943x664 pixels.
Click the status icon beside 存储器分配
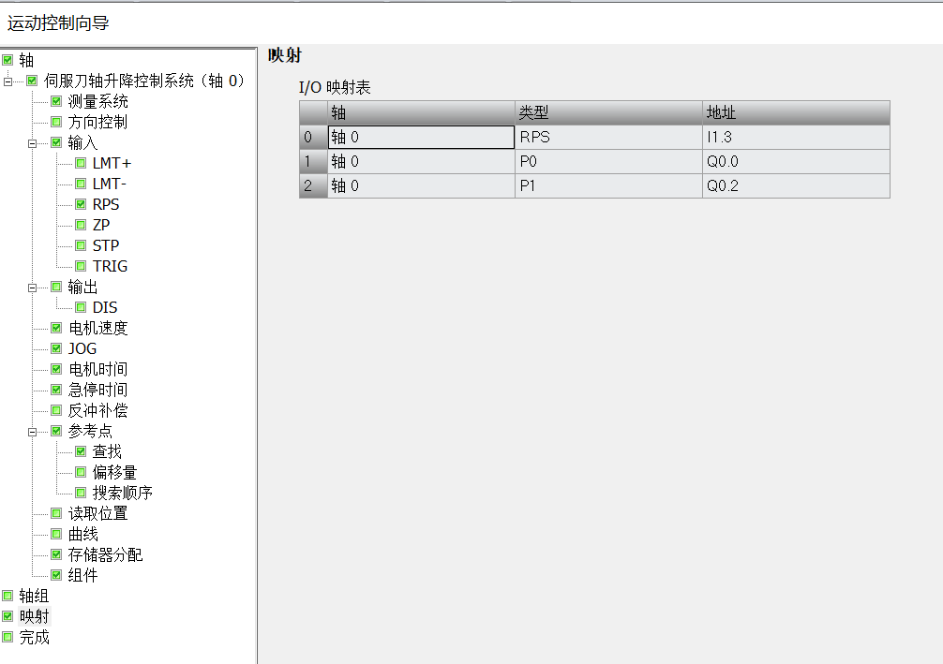coord(56,554)
